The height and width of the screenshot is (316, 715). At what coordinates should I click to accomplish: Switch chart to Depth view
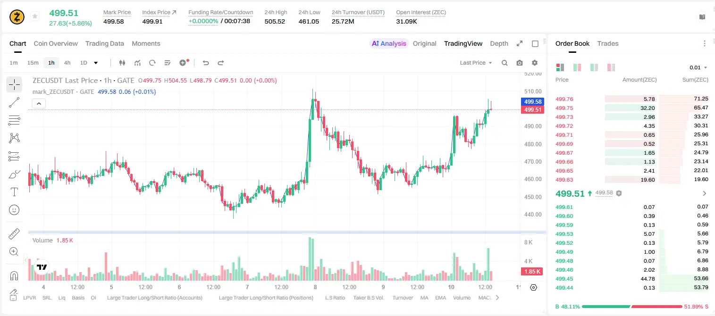[499, 43]
